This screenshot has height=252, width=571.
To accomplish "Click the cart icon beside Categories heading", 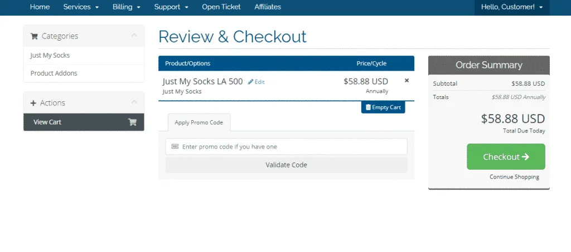I will point(34,36).
